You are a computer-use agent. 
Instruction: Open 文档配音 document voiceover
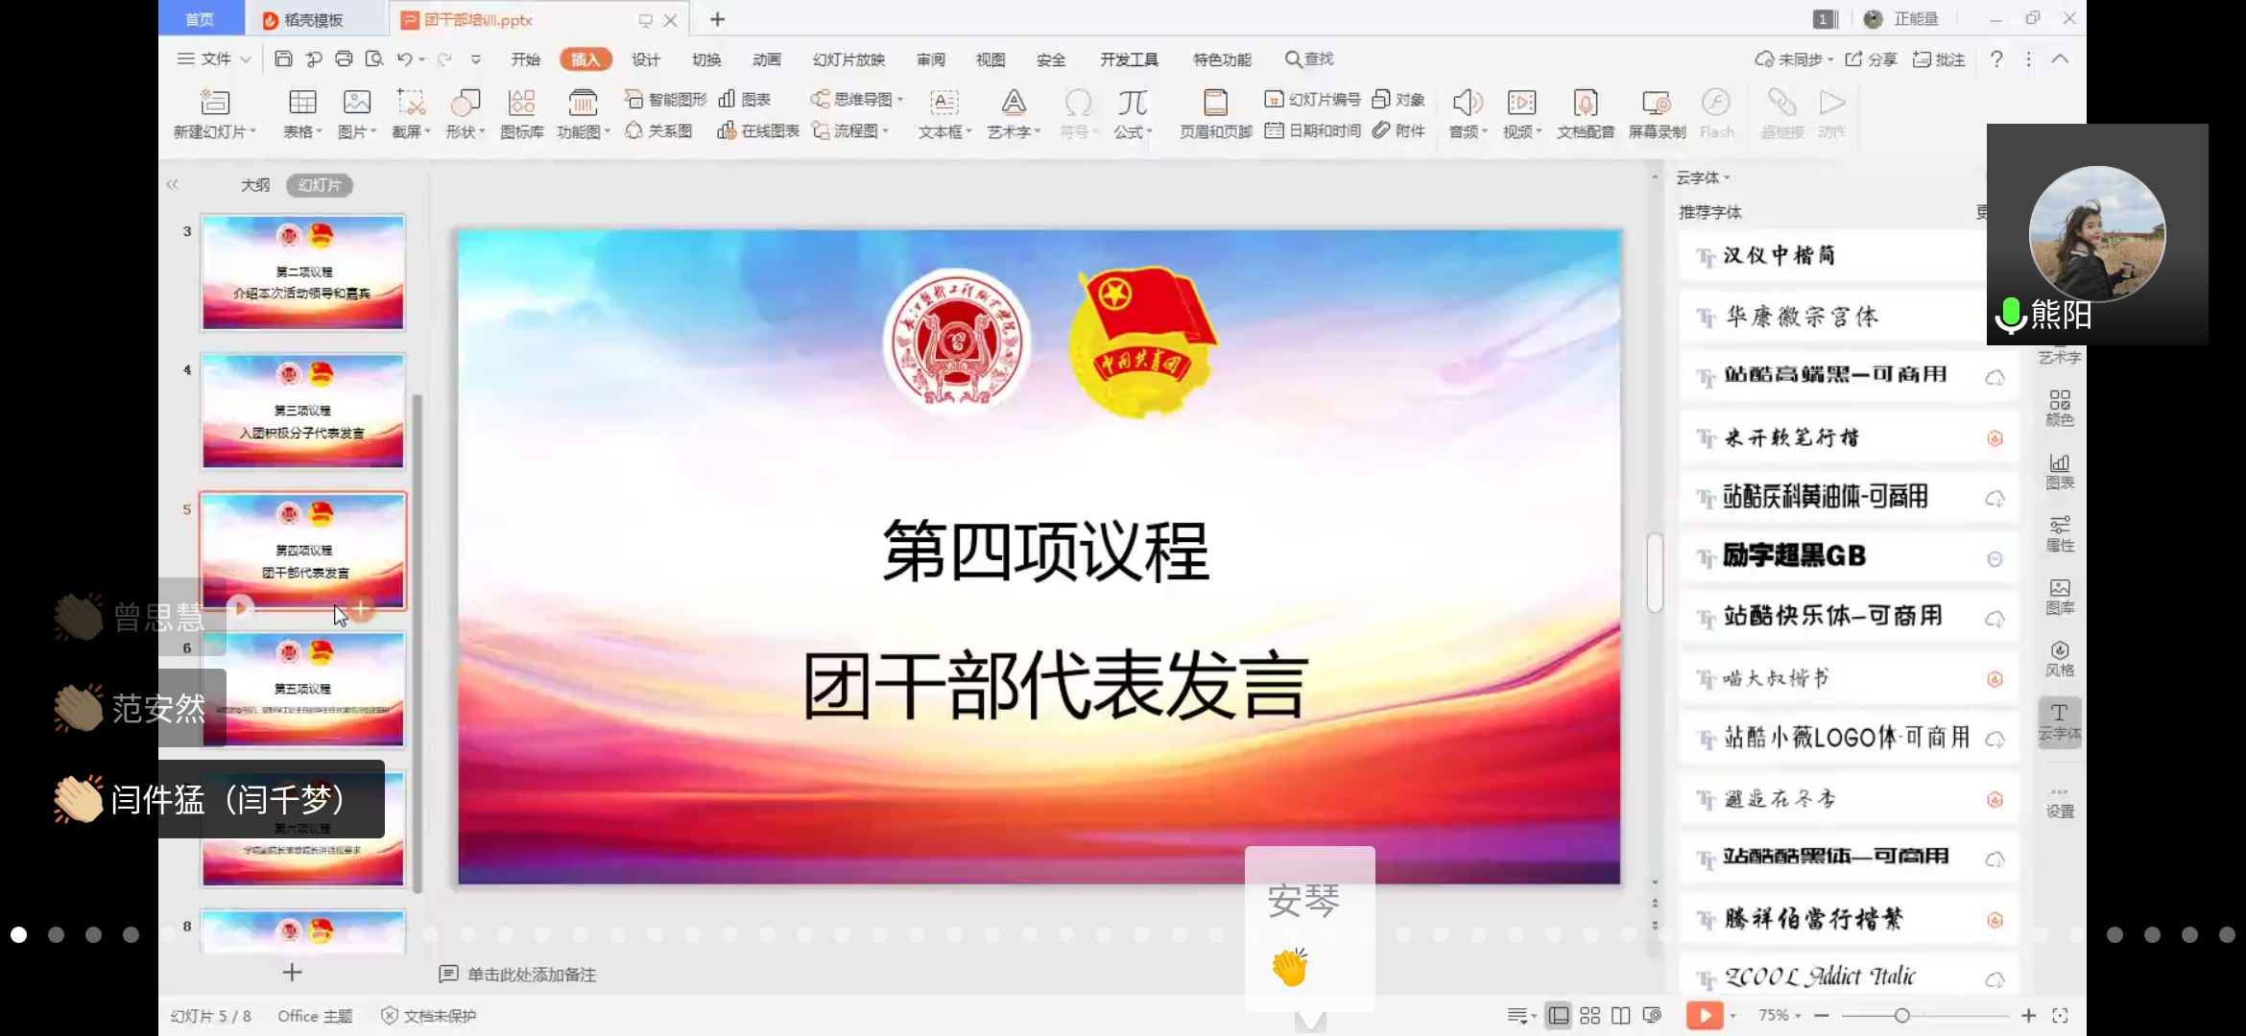tap(1586, 113)
